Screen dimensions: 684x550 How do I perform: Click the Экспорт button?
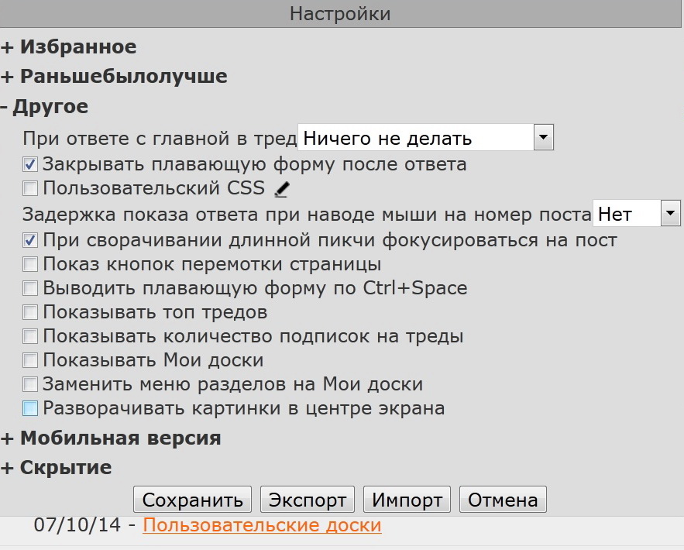[308, 500]
